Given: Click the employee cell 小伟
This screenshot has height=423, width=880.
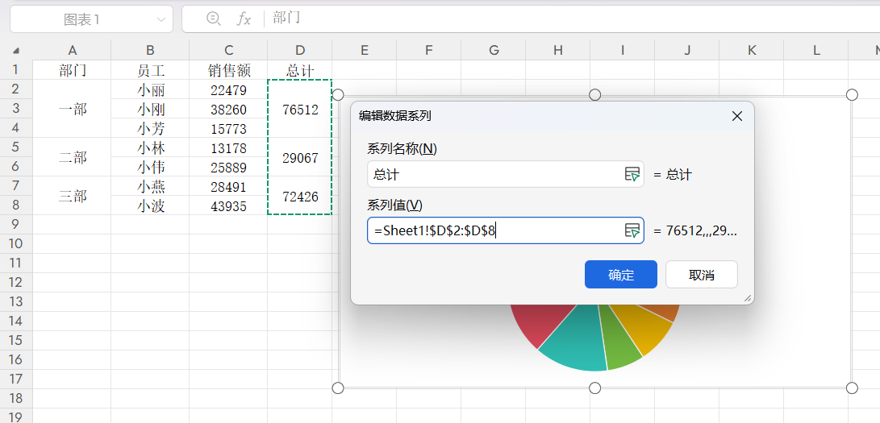Looking at the screenshot, I should pyautogui.click(x=150, y=167).
